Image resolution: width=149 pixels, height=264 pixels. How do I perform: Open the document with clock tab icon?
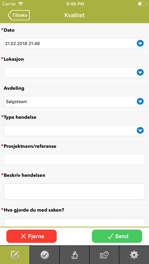pos(104,255)
